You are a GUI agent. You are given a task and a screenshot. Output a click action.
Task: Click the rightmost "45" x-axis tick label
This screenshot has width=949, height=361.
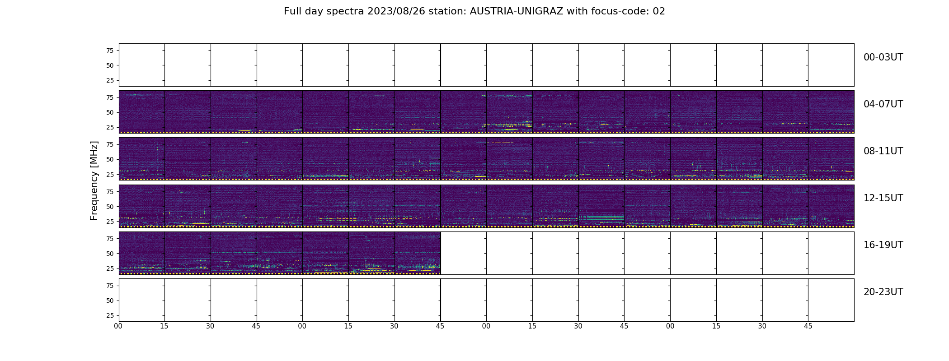(808, 326)
